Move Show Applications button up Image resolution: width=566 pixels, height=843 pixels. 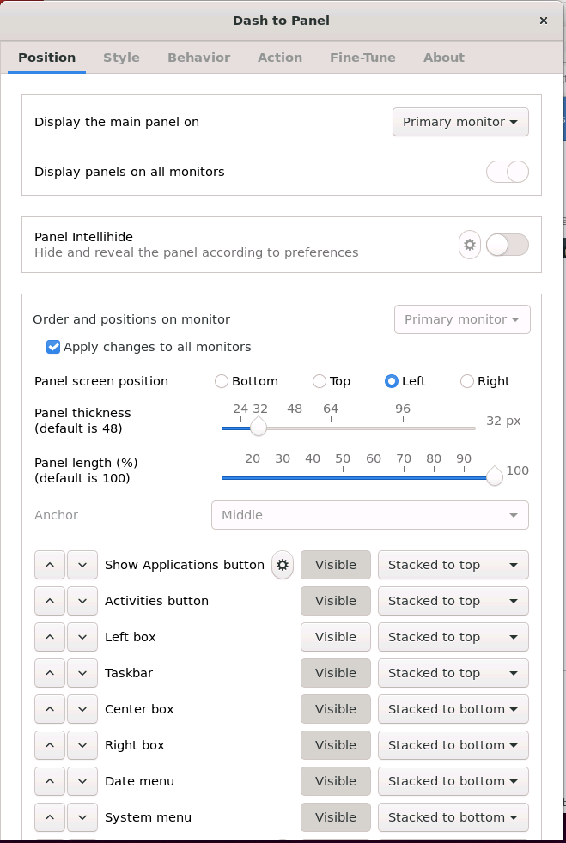pos(50,565)
